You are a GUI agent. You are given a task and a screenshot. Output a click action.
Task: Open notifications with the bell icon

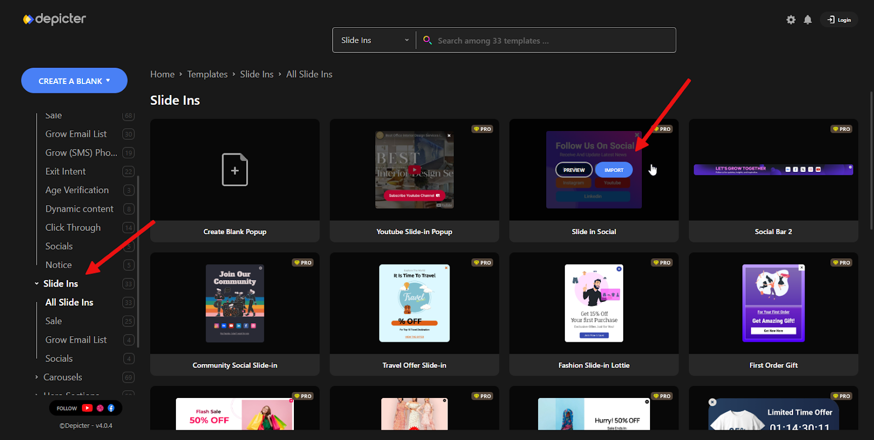point(807,20)
